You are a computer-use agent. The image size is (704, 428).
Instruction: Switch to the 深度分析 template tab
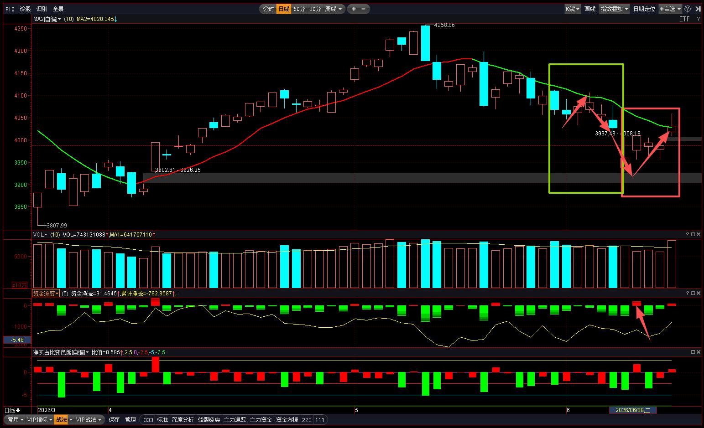pyautogui.click(x=183, y=420)
